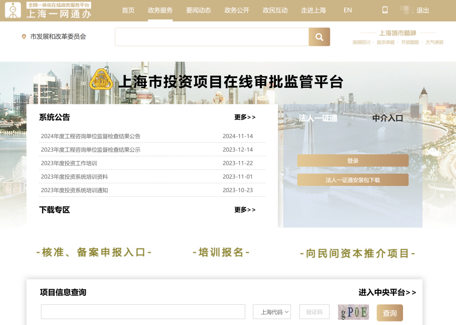
Task: Go to 首页 in the top navigation
Action: click(x=128, y=10)
